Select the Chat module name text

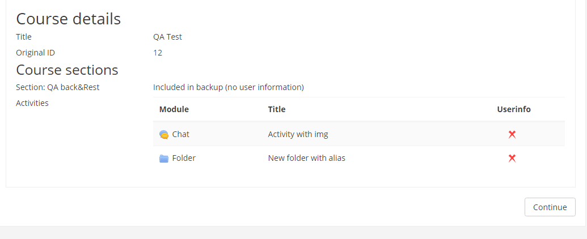[181, 134]
